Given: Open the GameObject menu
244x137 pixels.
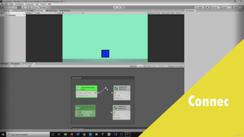Looking at the screenshot, I should point(19,4).
